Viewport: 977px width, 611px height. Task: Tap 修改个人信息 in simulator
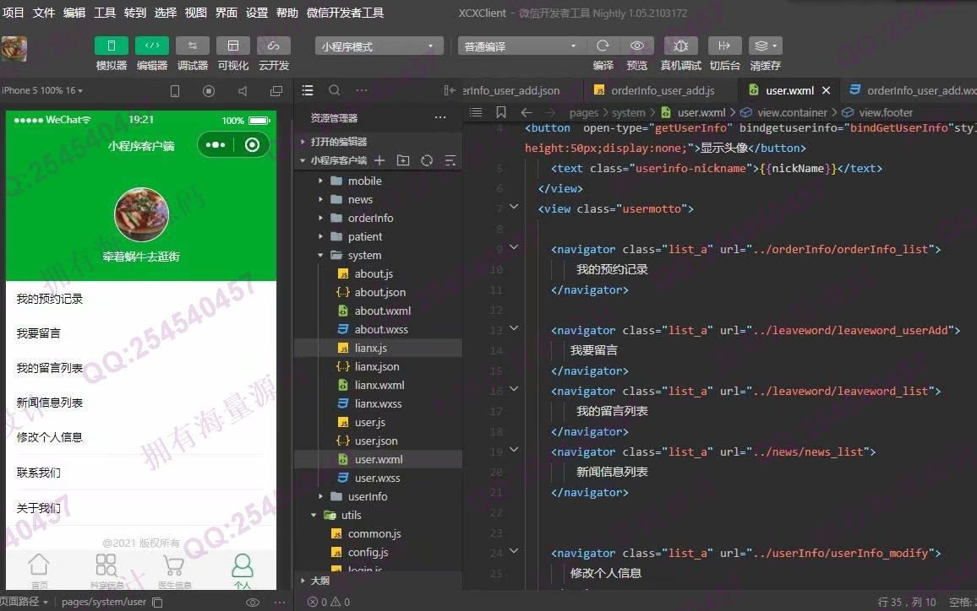click(49, 438)
